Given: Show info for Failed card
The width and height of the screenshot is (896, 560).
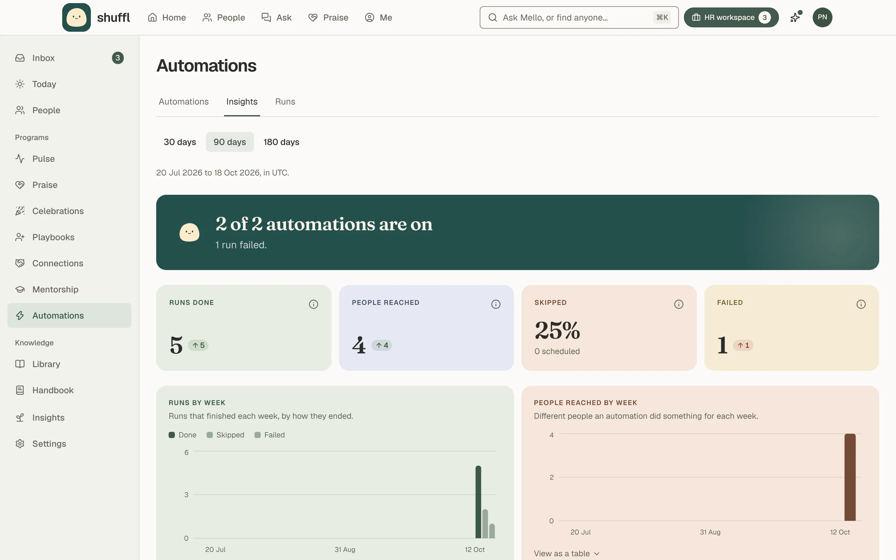Looking at the screenshot, I should point(861,304).
